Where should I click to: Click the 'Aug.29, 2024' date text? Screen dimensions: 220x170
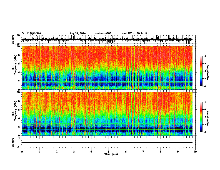77,33
